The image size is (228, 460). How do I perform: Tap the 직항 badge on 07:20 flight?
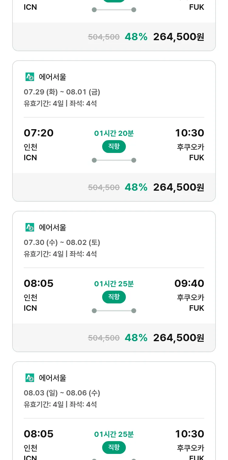[114, 147]
